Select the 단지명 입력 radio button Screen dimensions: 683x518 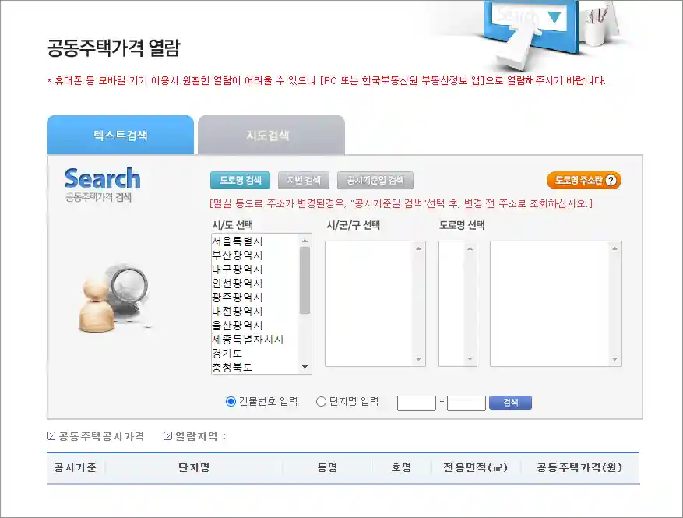pyautogui.click(x=321, y=402)
